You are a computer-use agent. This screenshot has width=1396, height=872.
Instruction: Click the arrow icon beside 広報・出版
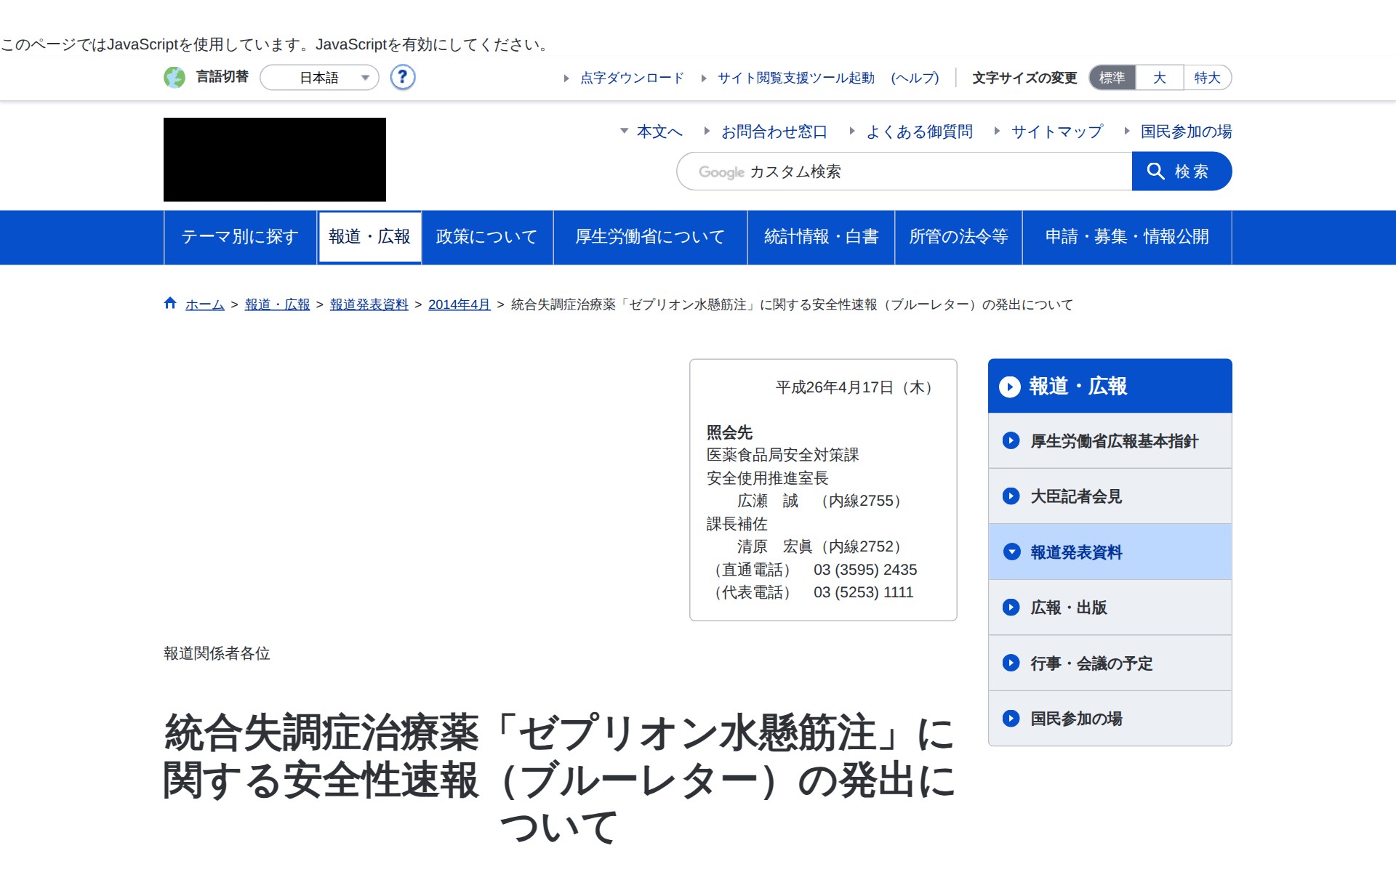pos(1011,607)
